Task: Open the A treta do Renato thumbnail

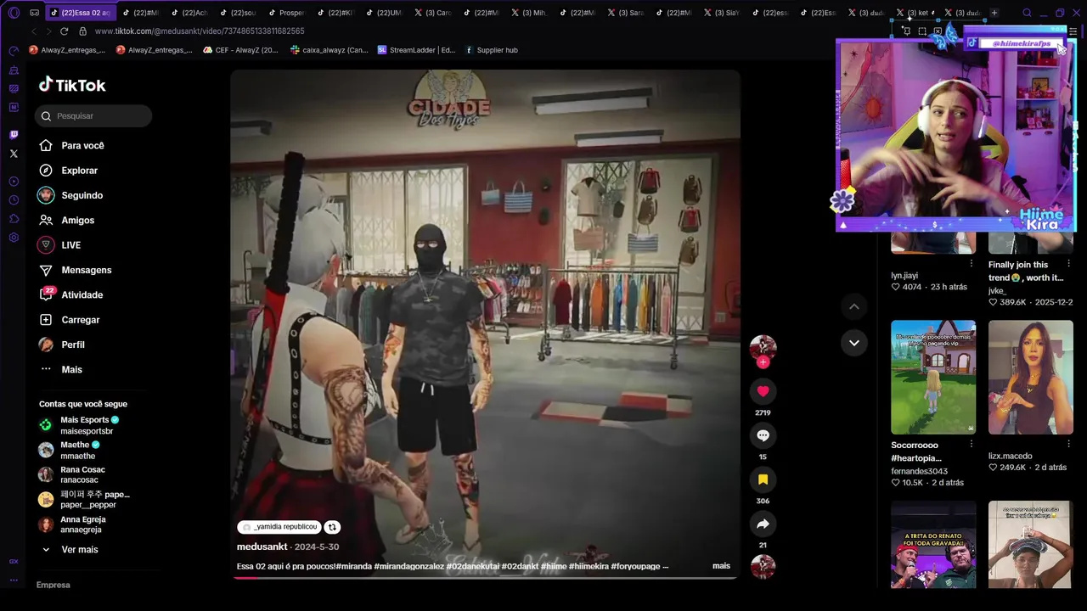Action: [x=933, y=545]
